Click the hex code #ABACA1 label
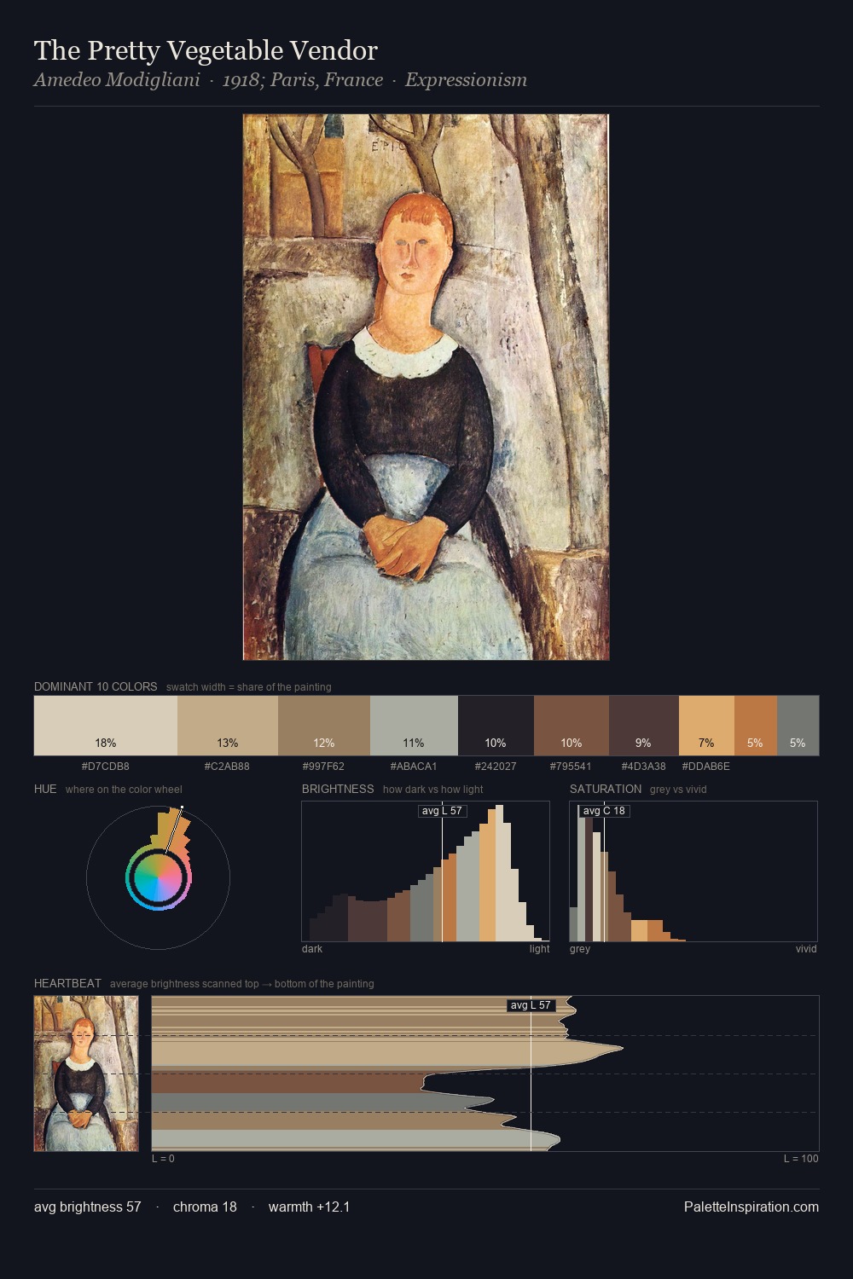853x1279 pixels. click(414, 767)
